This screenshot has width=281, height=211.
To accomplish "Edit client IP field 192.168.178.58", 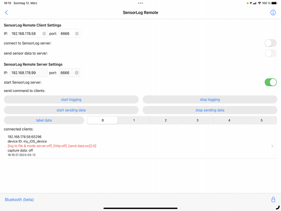I will pyautogui.click(x=28, y=33).
